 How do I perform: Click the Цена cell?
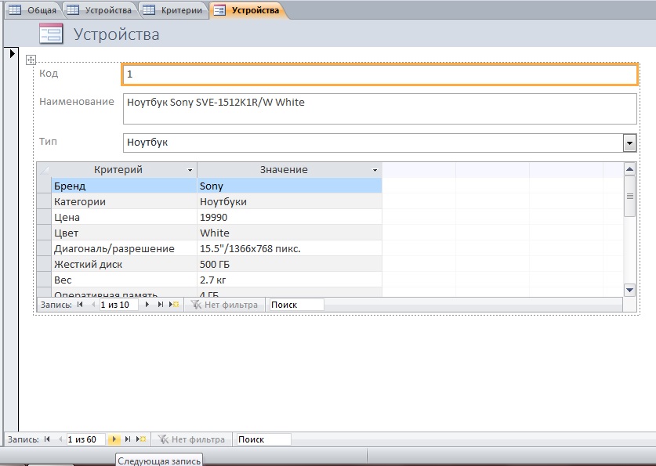[x=124, y=217]
